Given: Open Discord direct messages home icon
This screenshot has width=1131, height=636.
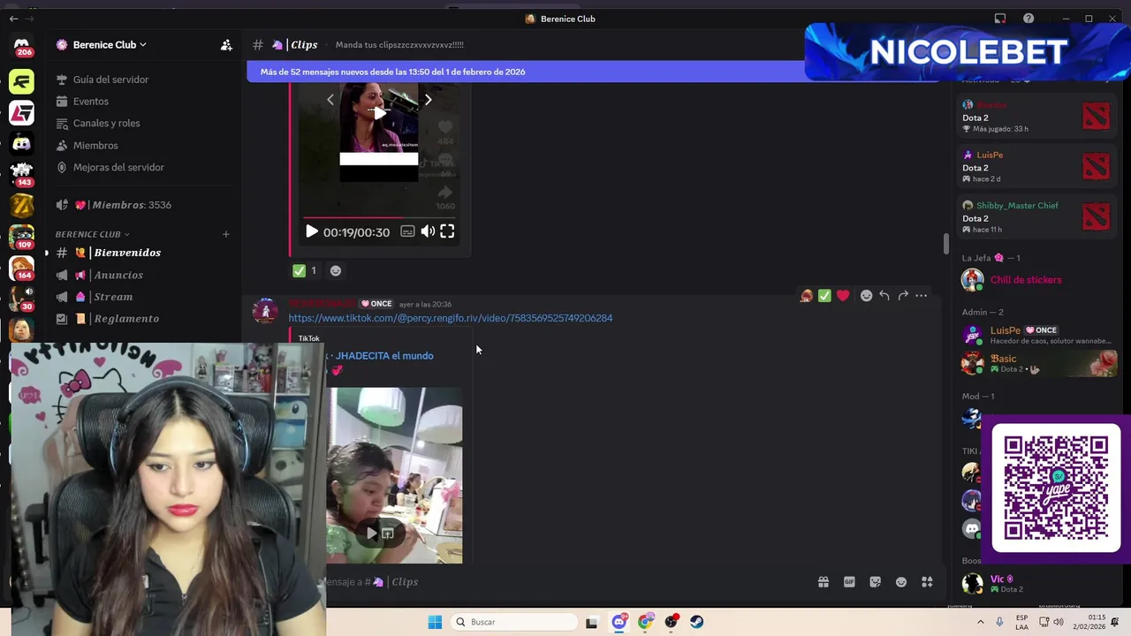Looking at the screenshot, I should [21, 44].
